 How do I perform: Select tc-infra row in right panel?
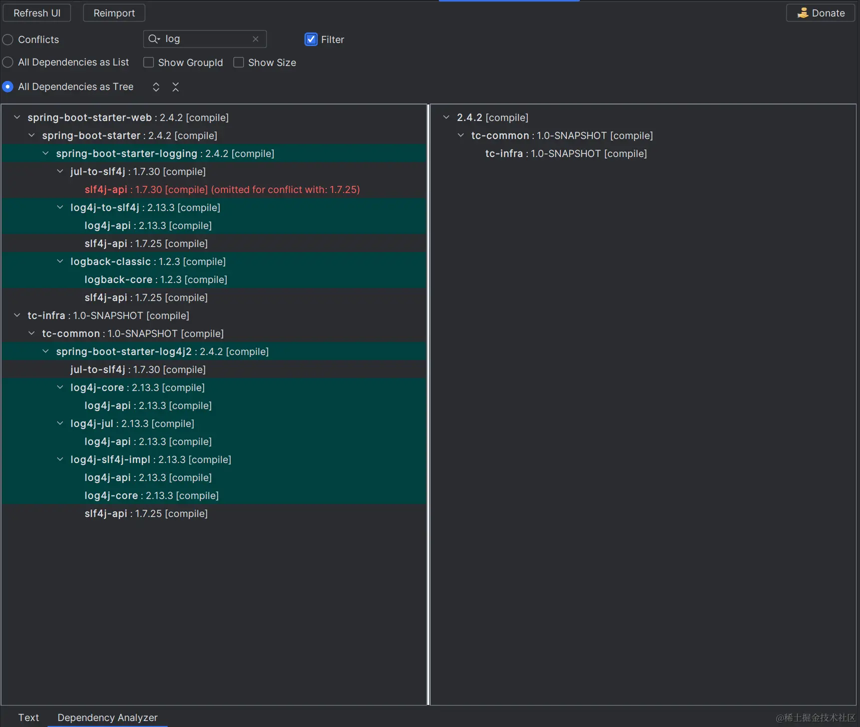tap(643, 153)
